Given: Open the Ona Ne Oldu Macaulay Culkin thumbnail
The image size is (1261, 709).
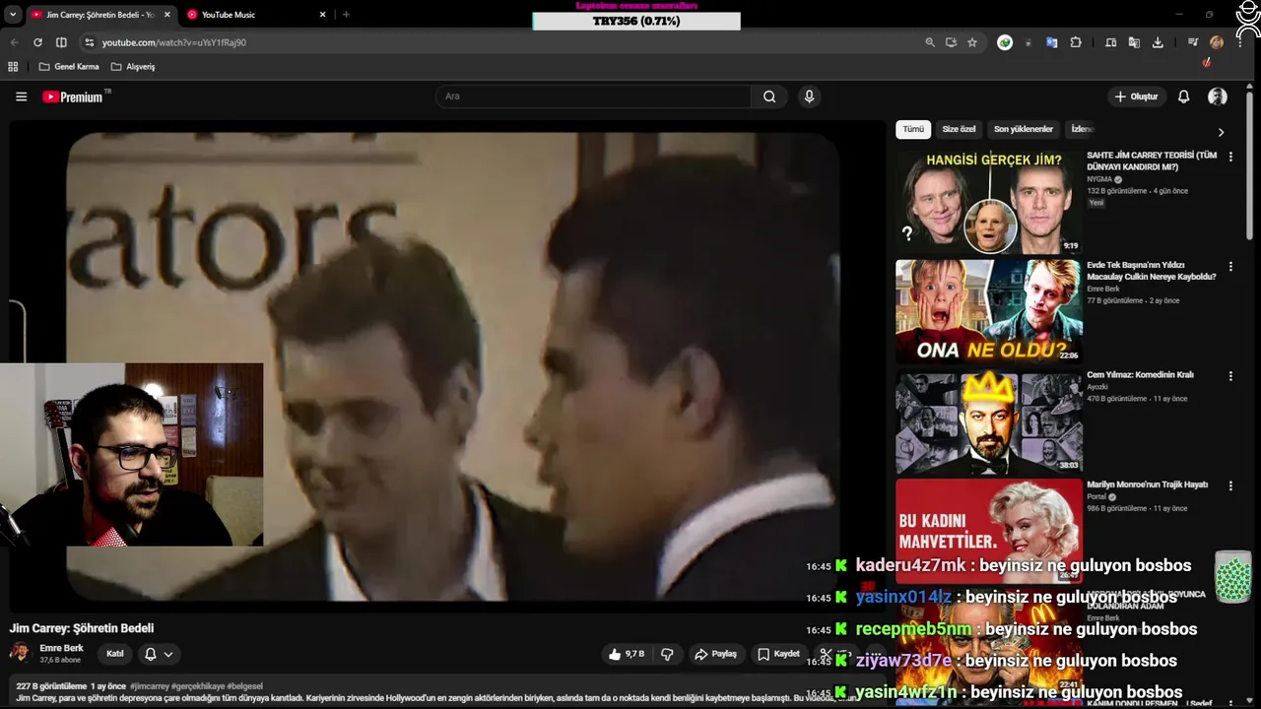Looking at the screenshot, I should (988, 312).
